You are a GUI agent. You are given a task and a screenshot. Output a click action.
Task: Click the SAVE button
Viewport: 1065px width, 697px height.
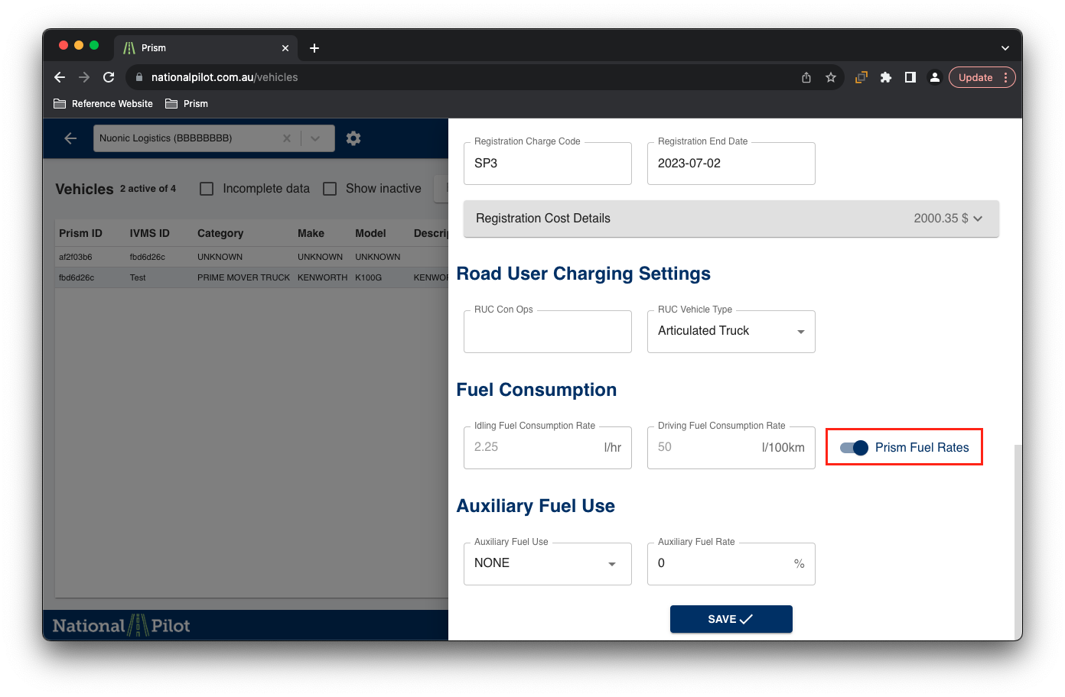tap(731, 619)
